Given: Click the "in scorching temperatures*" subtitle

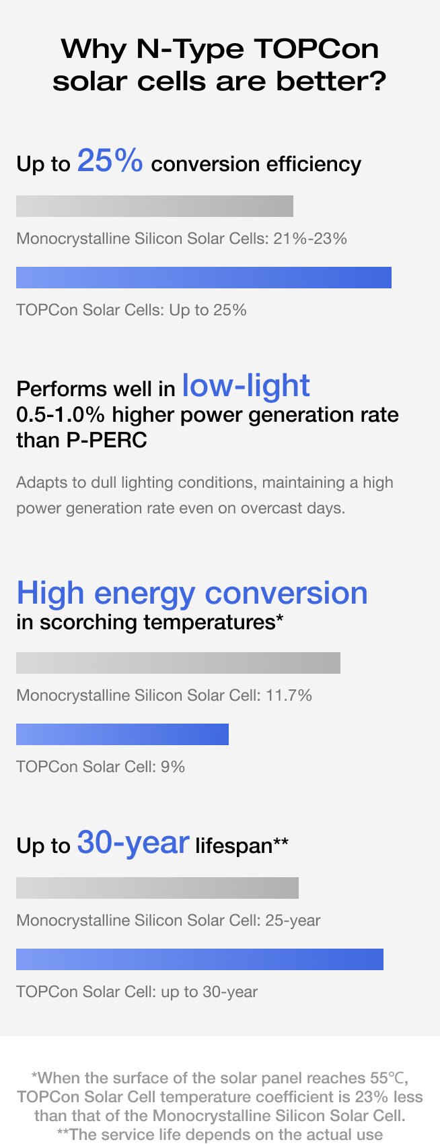Looking at the screenshot, I should click(x=149, y=622).
